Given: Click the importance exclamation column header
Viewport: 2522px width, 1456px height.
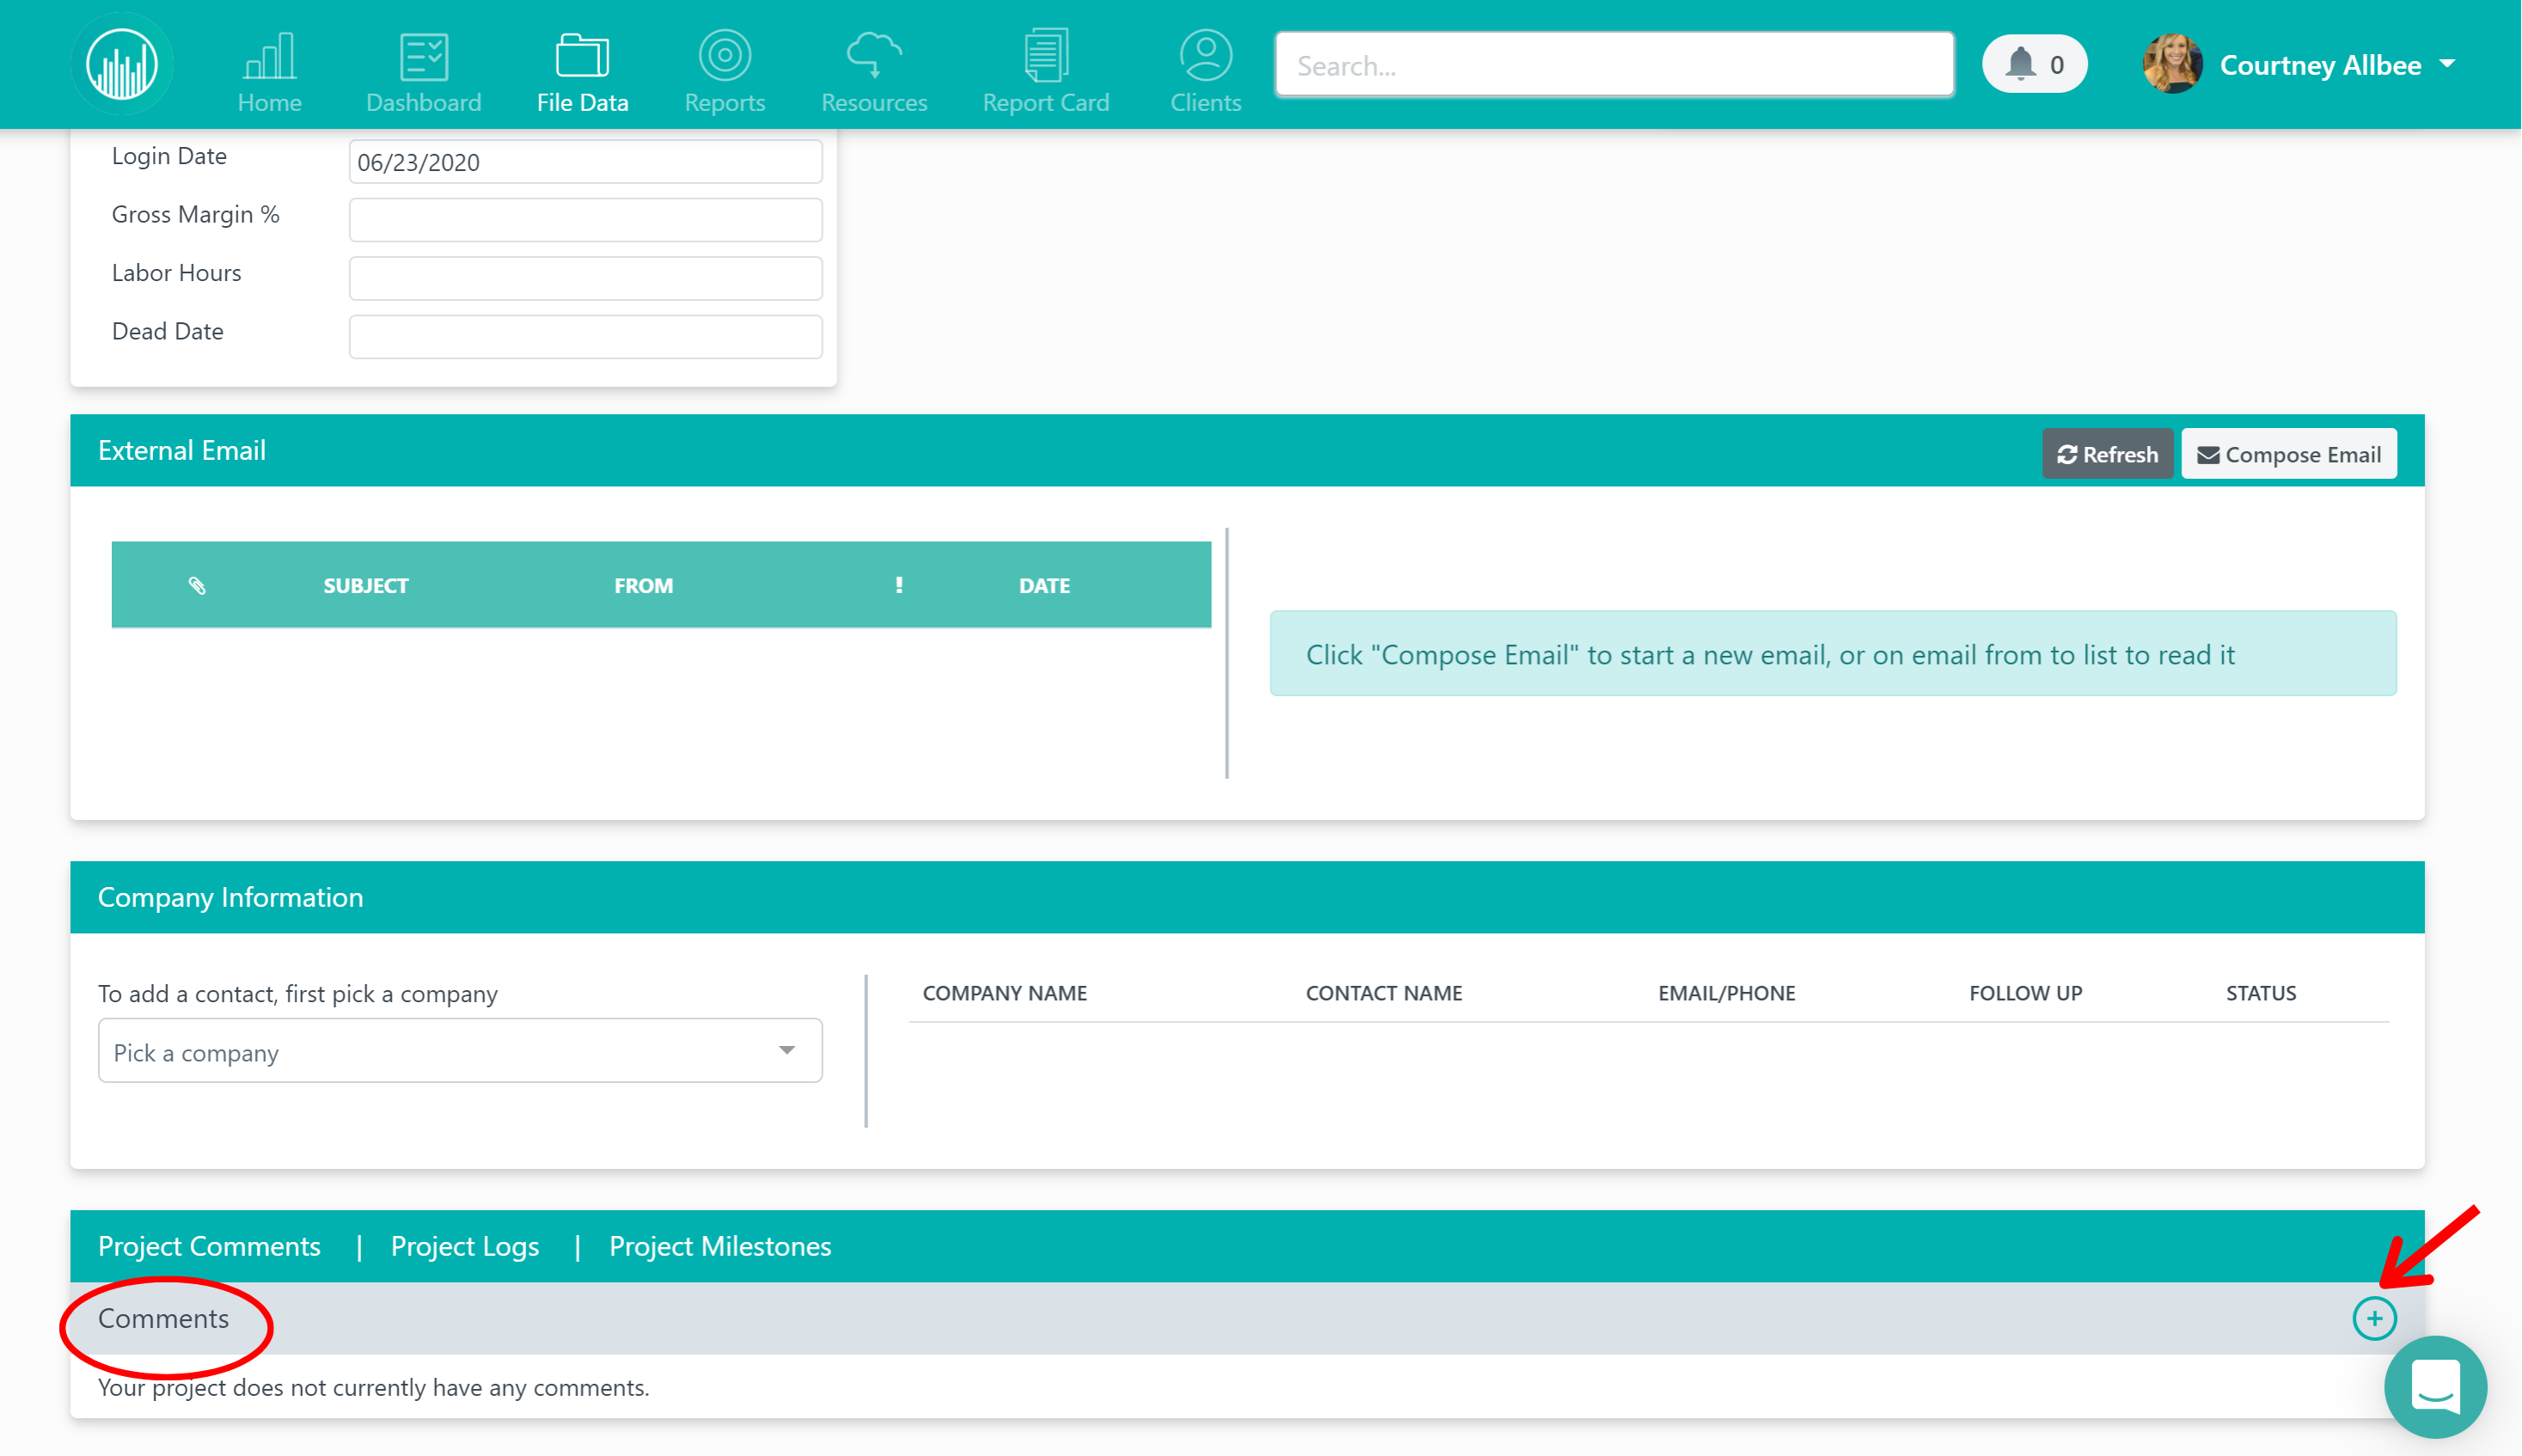Looking at the screenshot, I should [898, 586].
